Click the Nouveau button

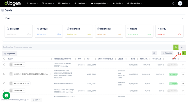(167, 53)
